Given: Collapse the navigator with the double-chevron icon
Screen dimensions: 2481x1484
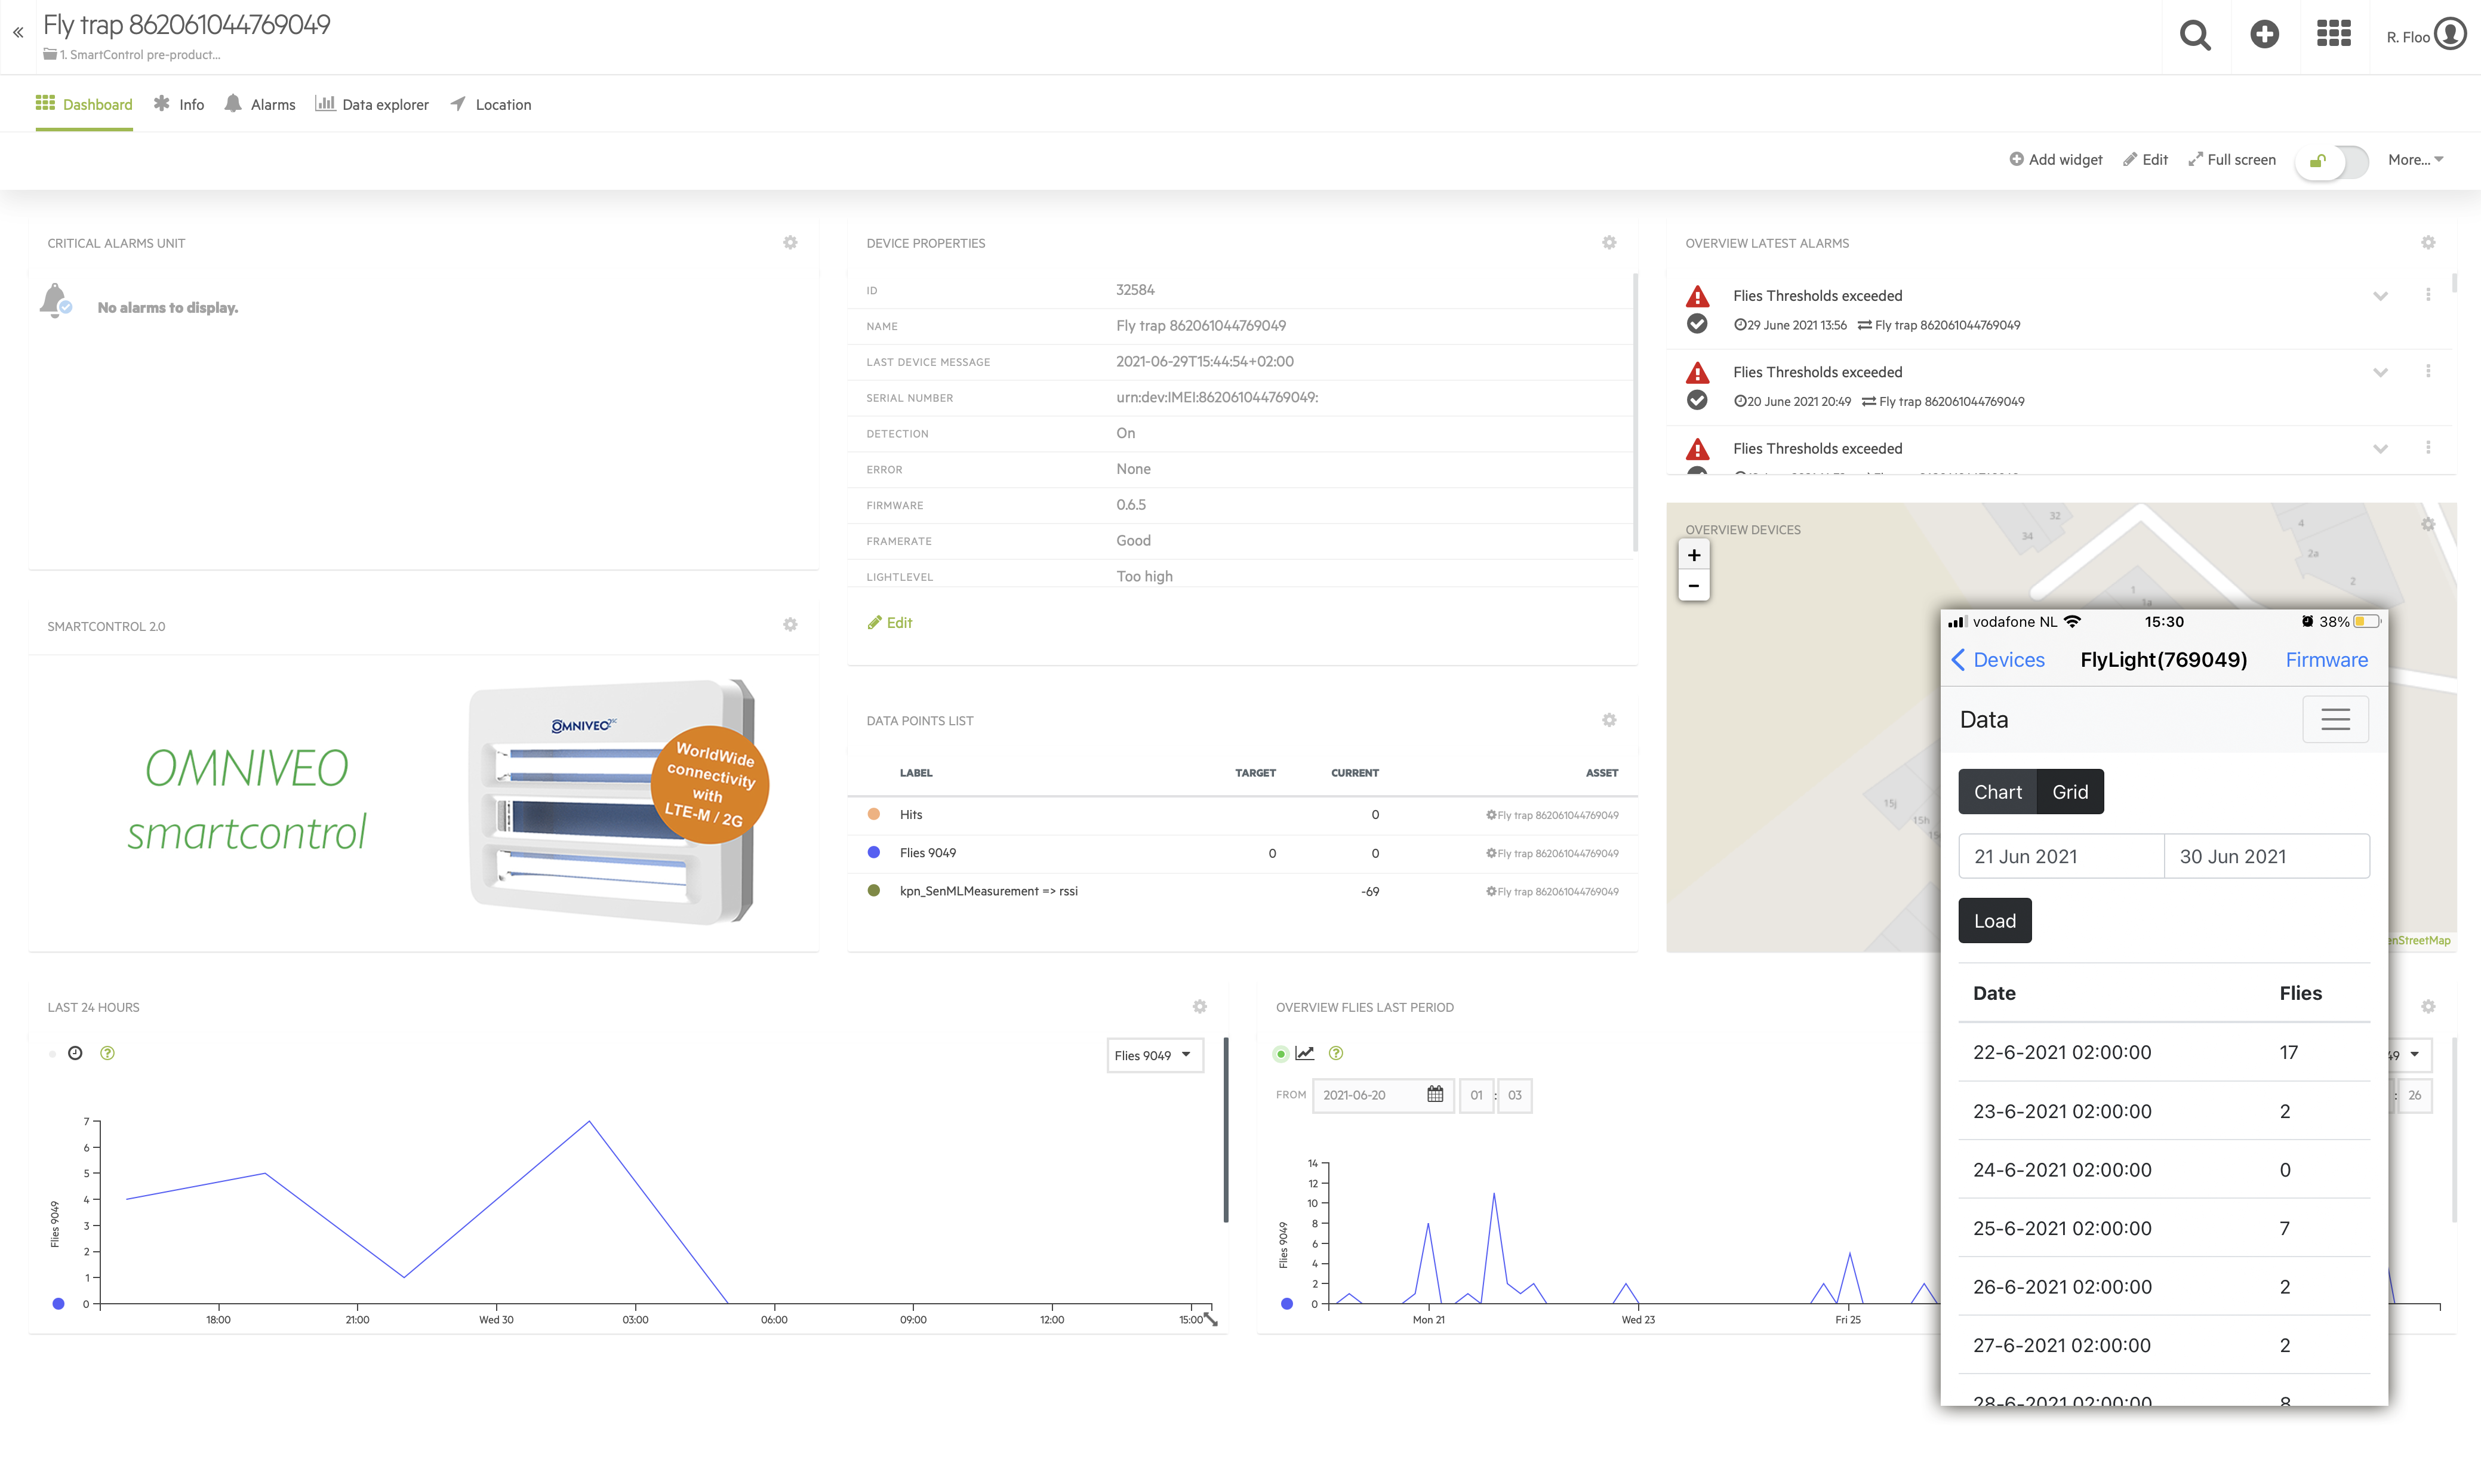Looking at the screenshot, I should click(18, 33).
